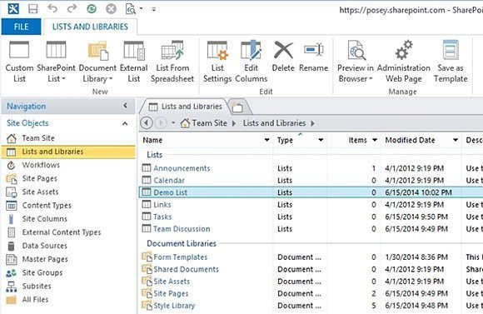
Task: Click the Redo arrow icon
Action: pyautogui.click(x=72, y=8)
